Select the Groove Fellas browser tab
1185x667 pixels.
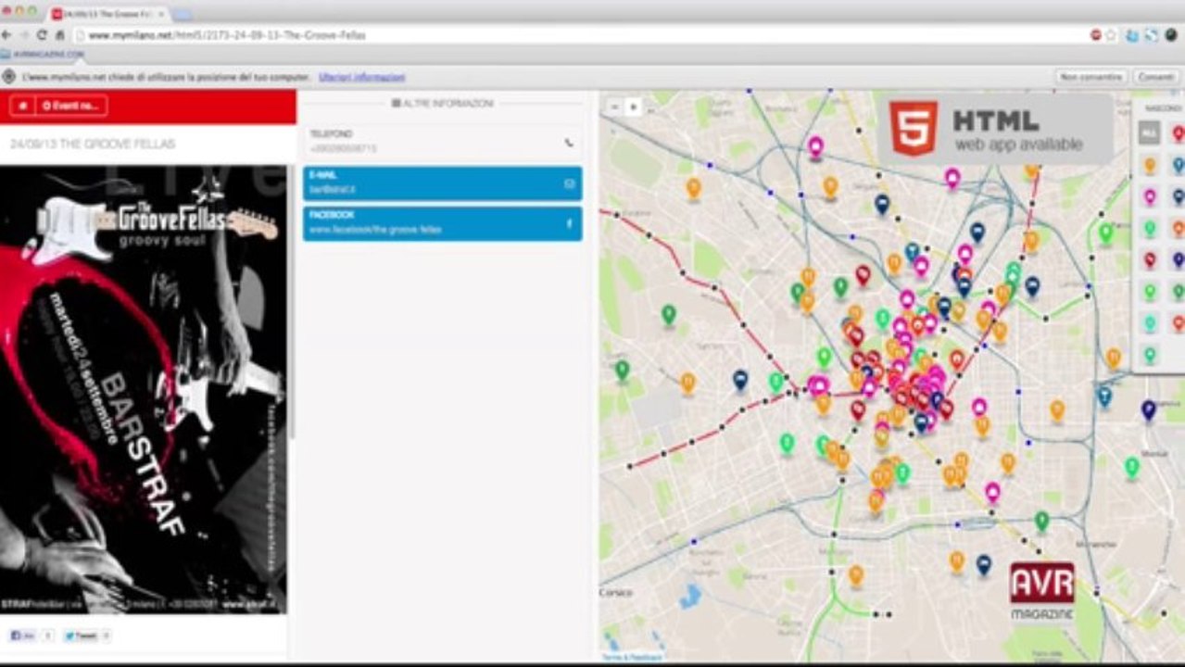(x=107, y=14)
